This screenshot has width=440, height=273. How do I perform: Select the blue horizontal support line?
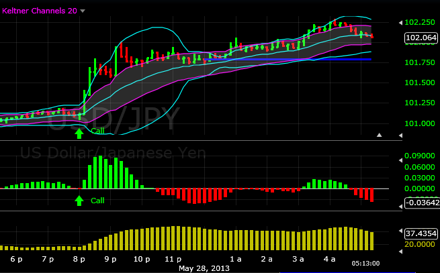pos(288,60)
